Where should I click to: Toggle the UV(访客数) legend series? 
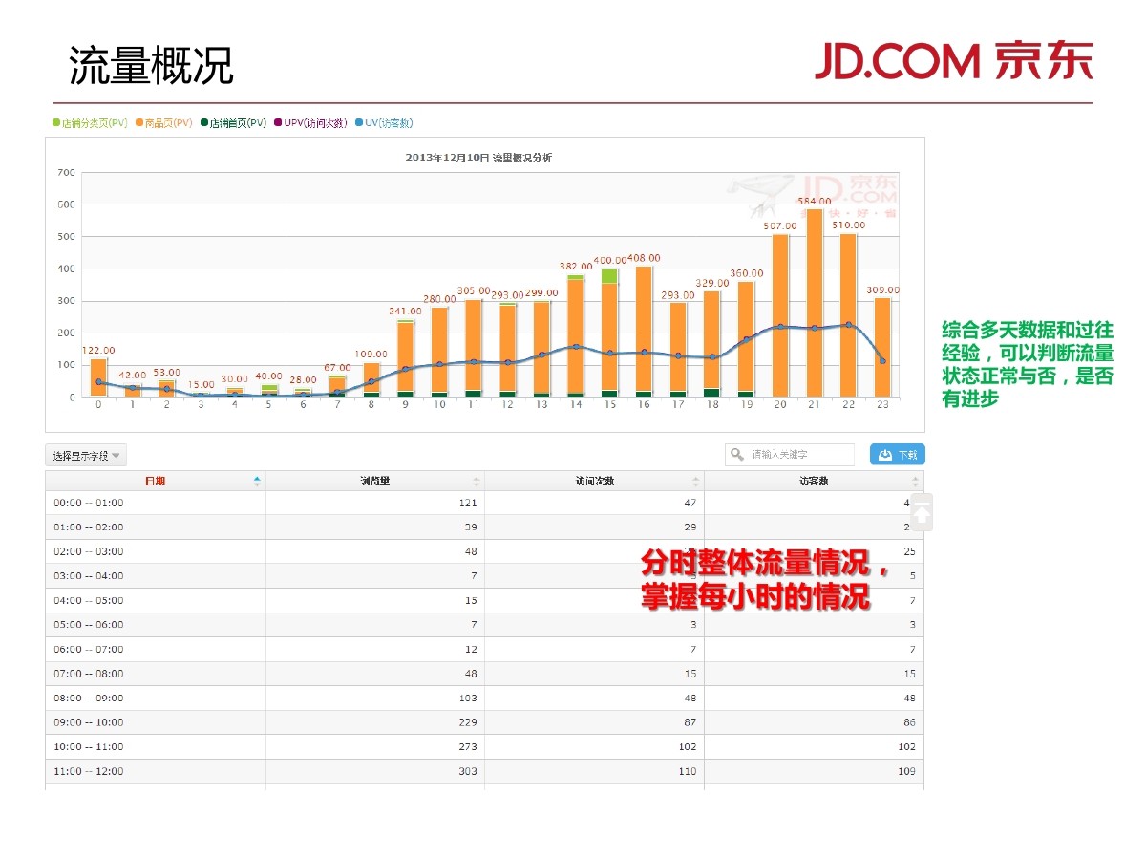tap(383, 123)
